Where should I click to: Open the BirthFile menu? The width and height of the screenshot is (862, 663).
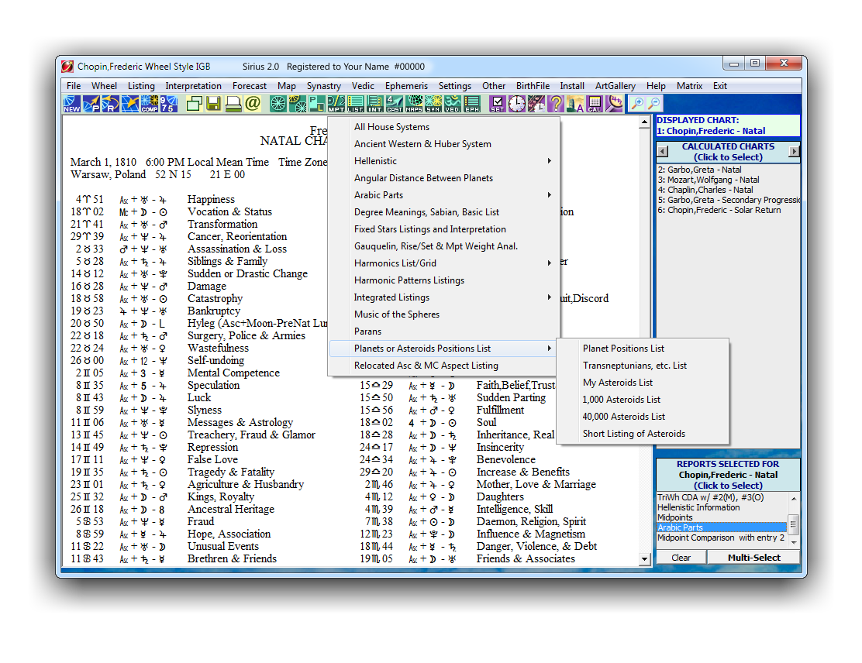click(533, 86)
